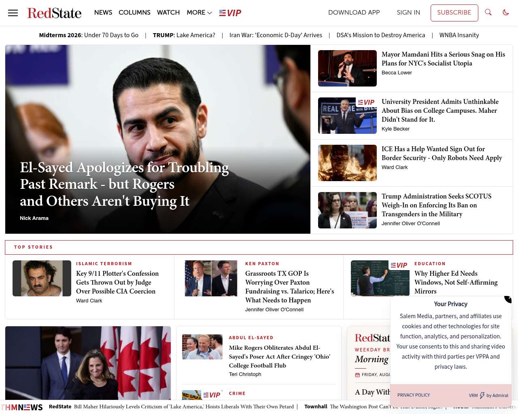Click author Kyle Becker
The height and width of the screenshot is (414, 518).
395,129
